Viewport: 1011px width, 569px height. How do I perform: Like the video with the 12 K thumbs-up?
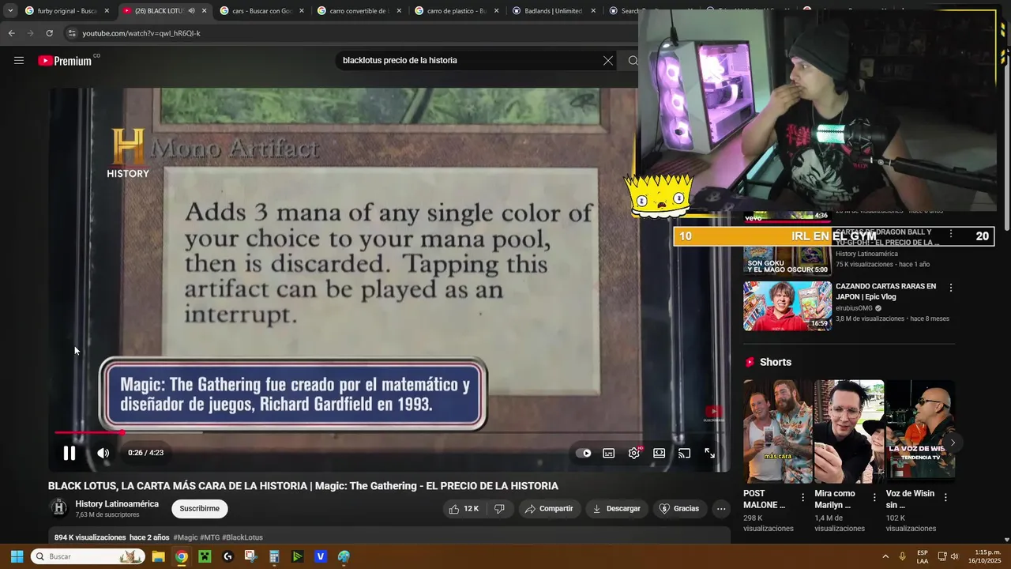(464, 509)
